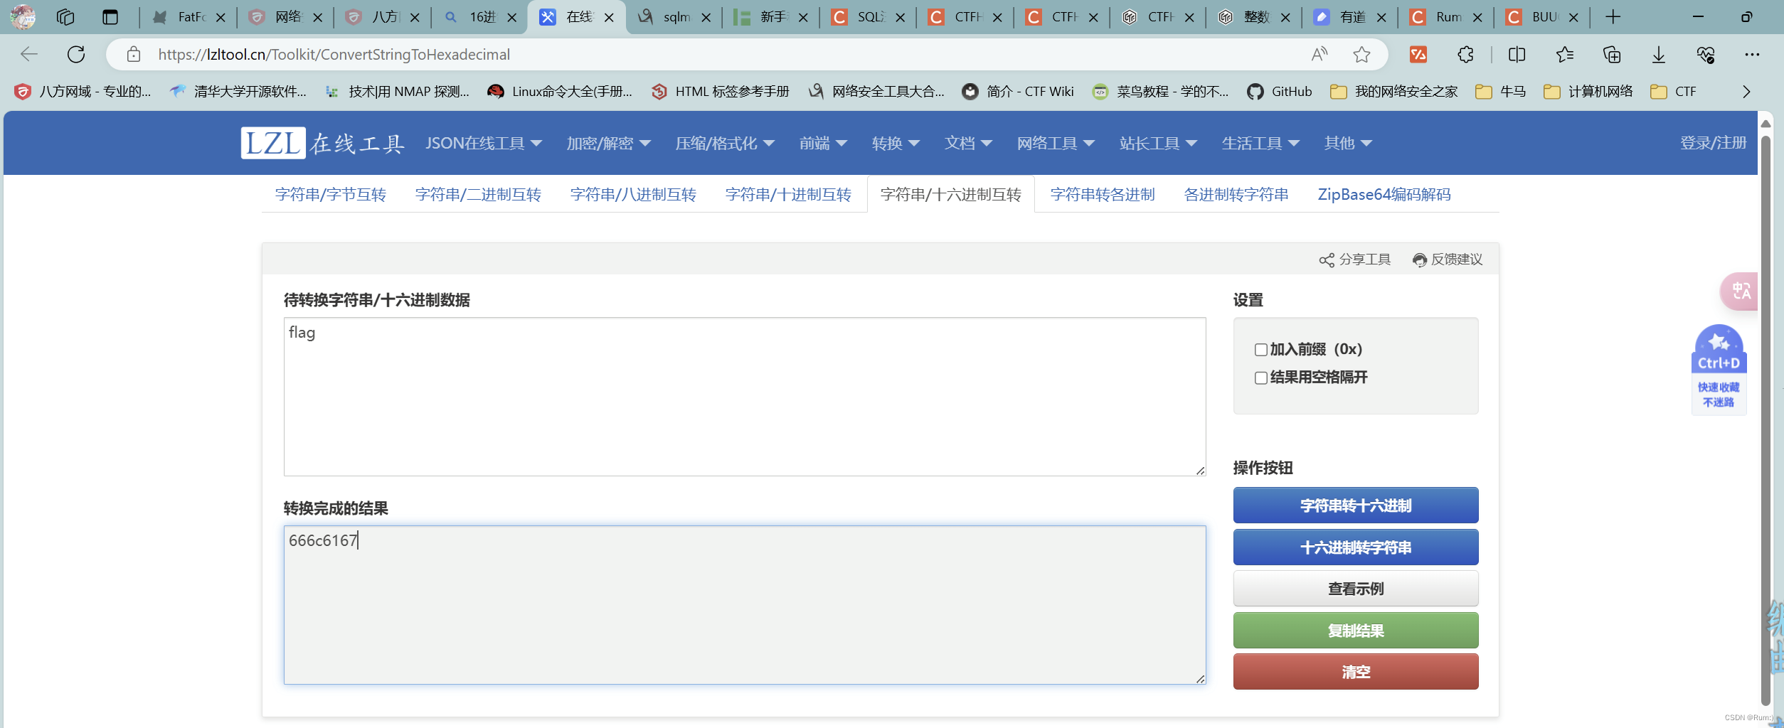Open the browser essentials heart icon

tap(1706, 54)
